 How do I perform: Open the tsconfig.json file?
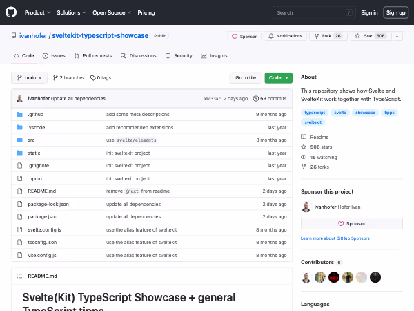tap(42, 243)
